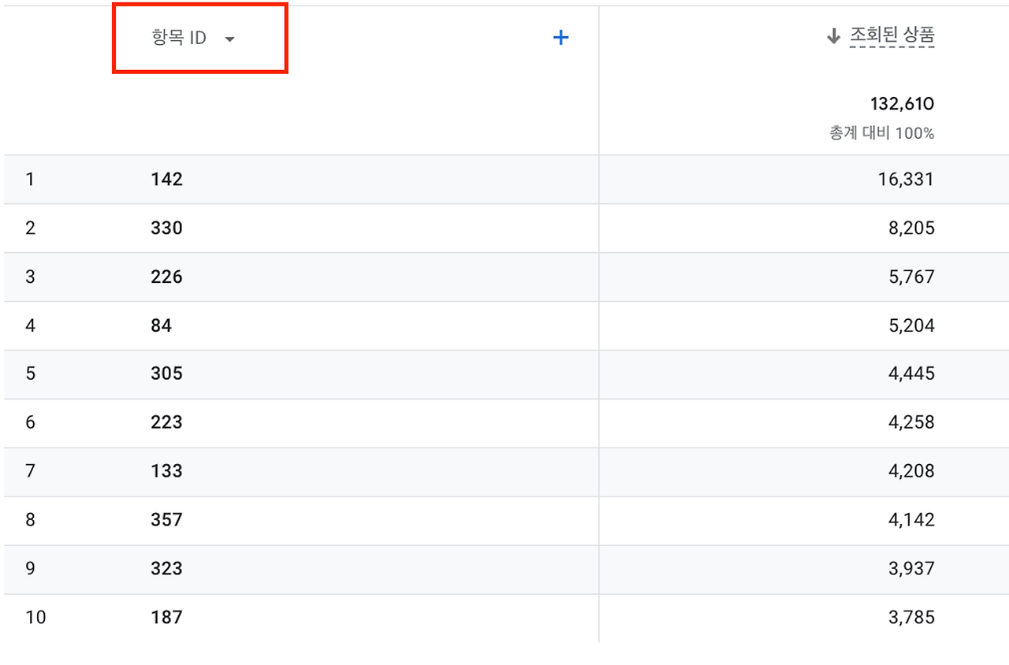The width and height of the screenshot is (1009, 665).
Task: Open the 항목 ID dimension dropdown arrow
Action: point(229,37)
